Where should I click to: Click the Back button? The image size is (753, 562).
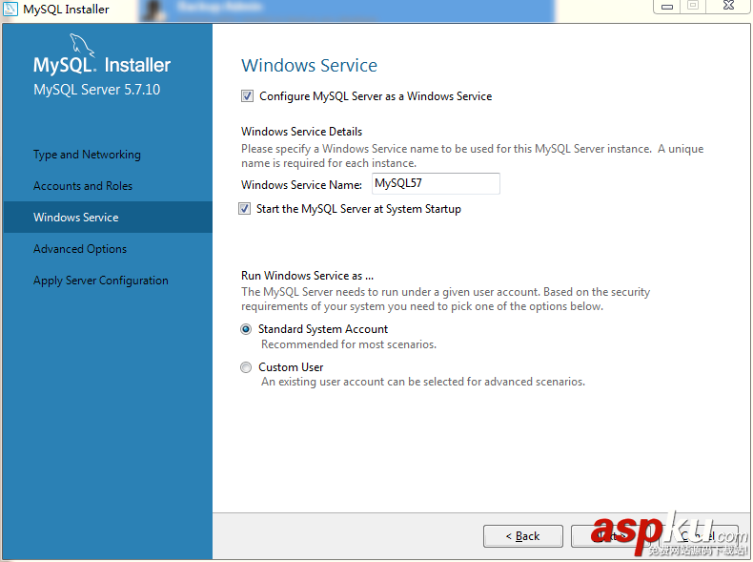(x=523, y=536)
